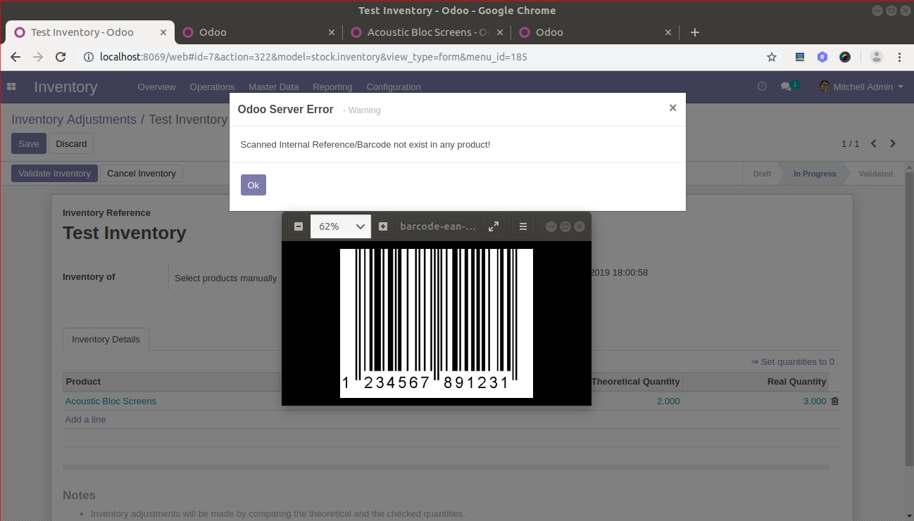The height and width of the screenshot is (521, 914).
Task: Open Chrome's three-dot menu
Action: [x=899, y=57]
